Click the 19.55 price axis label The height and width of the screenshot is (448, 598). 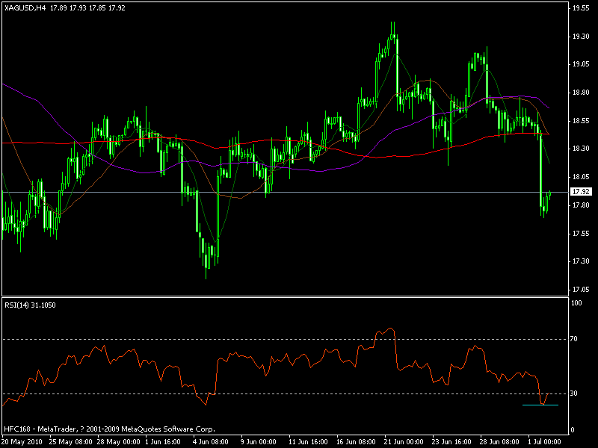coord(581,8)
